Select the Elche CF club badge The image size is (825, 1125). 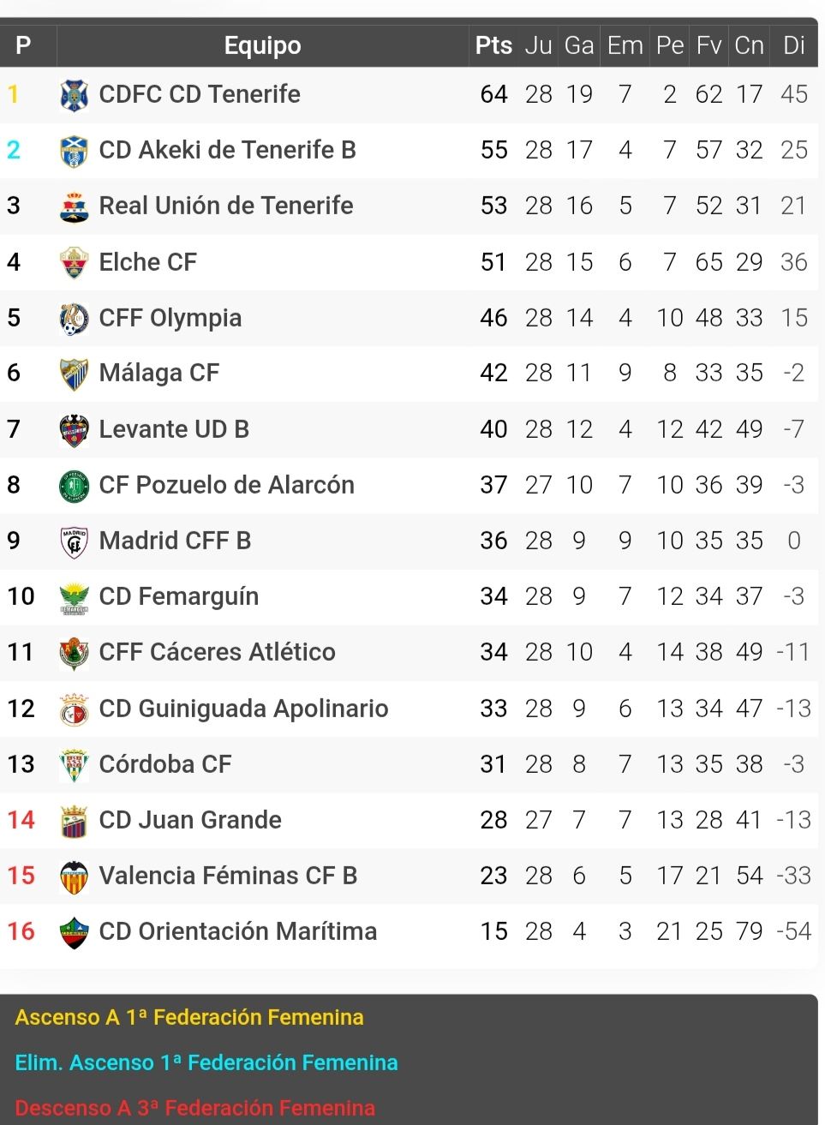click(75, 262)
